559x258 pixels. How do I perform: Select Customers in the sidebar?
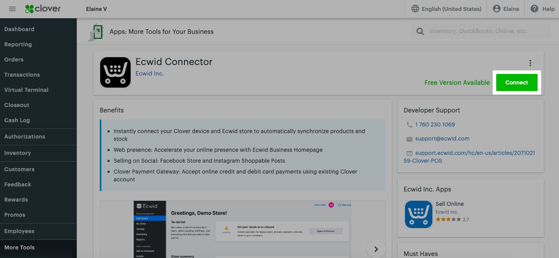[x=19, y=169]
